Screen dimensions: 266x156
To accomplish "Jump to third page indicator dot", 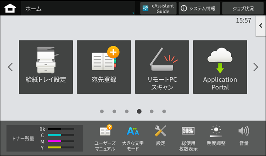I will [x=127, y=111].
